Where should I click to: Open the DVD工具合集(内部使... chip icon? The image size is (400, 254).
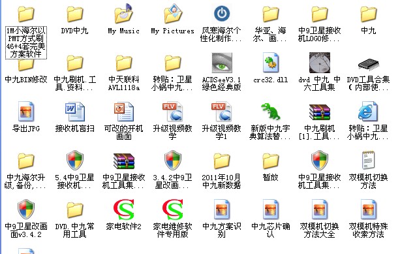369,65
